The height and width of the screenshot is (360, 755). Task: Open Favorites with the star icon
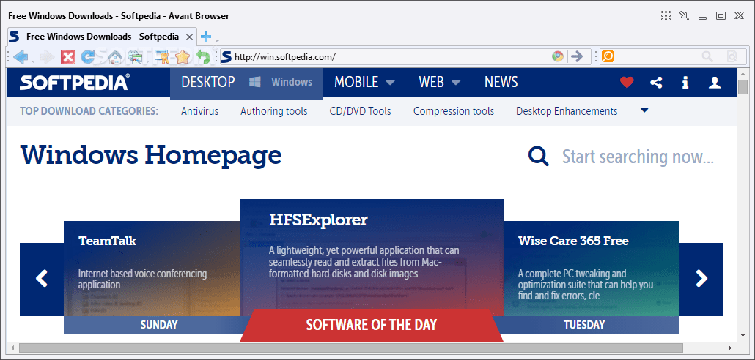click(x=183, y=57)
